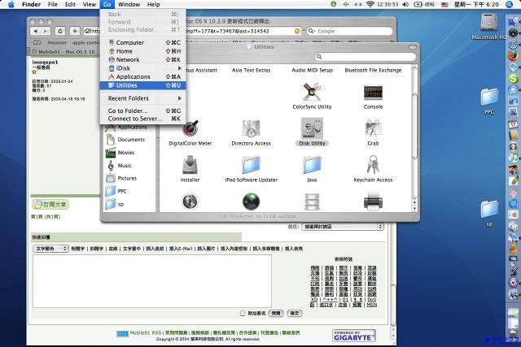521x347 pixels.
Task: Click the Spotlight magnifier in the menu bar
Action: (510, 4)
